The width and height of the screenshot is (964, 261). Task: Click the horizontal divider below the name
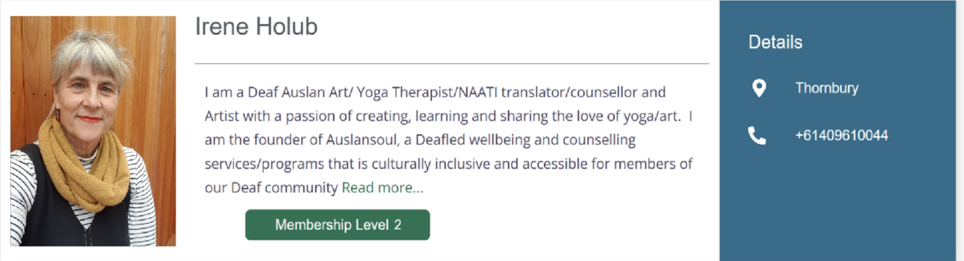coord(452,63)
